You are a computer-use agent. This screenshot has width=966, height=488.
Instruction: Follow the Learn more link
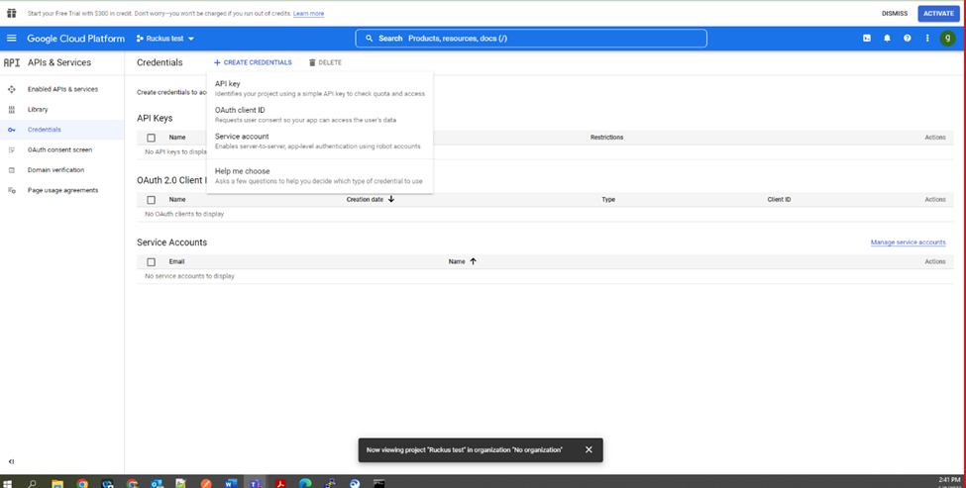(308, 14)
